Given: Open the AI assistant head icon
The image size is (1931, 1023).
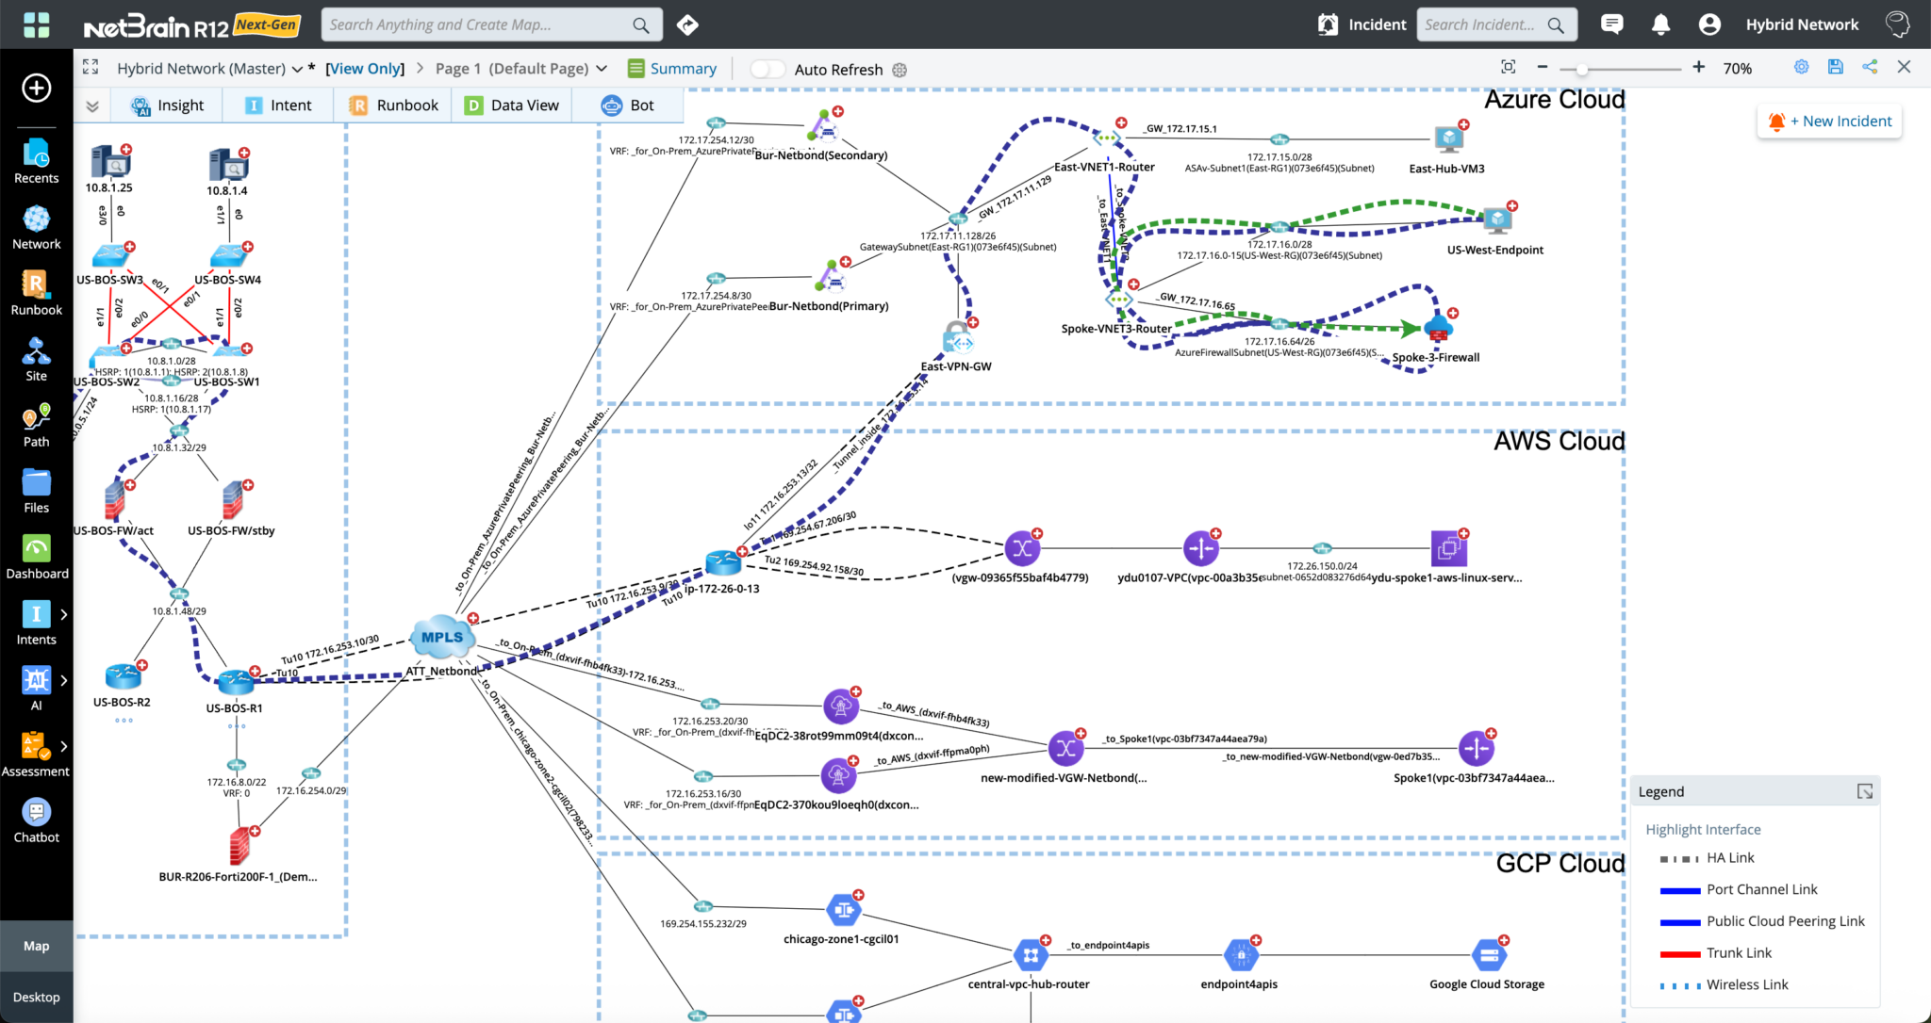Looking at the screenshot, I should [1897, 24].
